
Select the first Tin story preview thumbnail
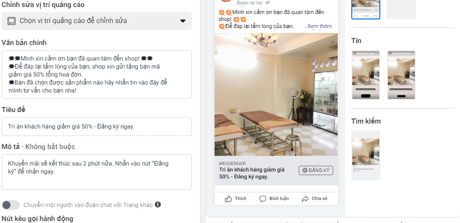[366, 75]
